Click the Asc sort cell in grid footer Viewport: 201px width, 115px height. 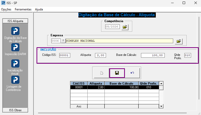[x=79, y=106]
